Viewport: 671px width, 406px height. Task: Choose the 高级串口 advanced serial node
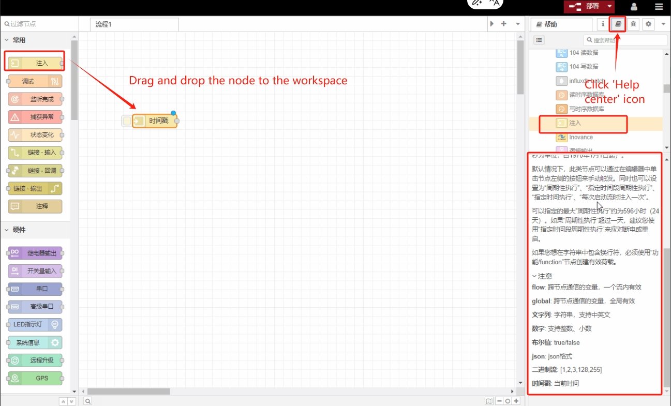coord(35,307)
